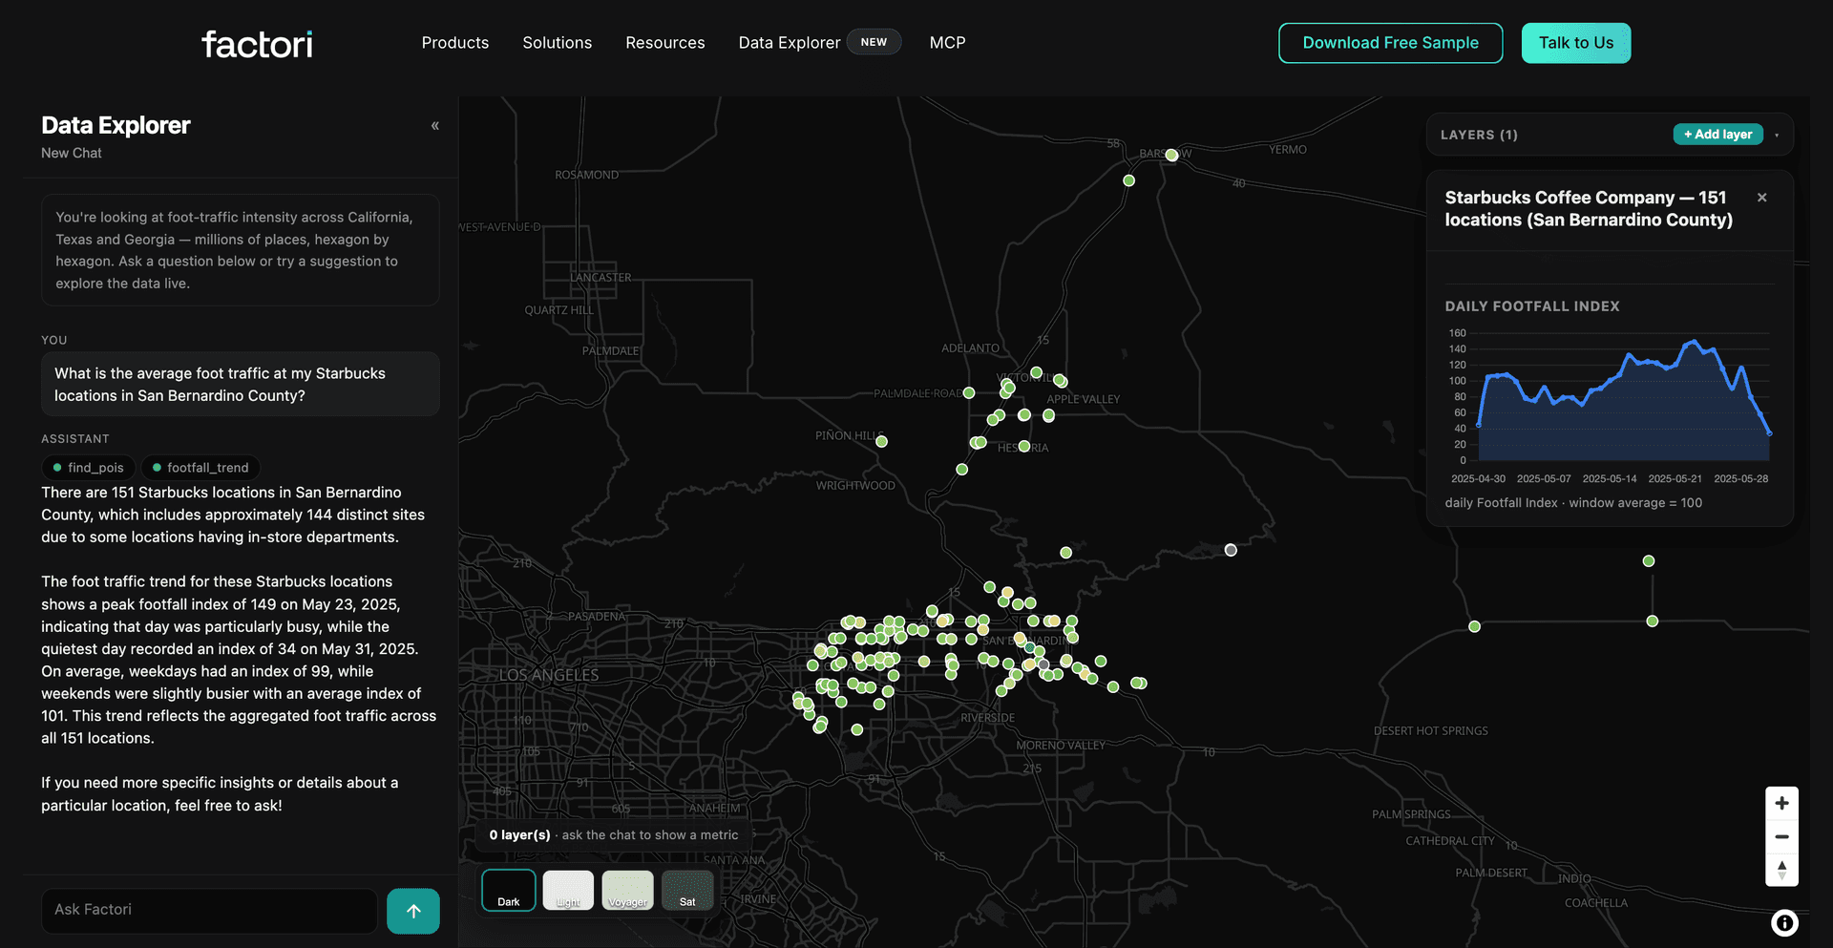Open the Products menu
Image resolution: width=1833 pixels, height=948 pixels.
pos(455,43)
